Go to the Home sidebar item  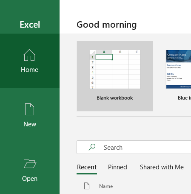coord(30,61)
